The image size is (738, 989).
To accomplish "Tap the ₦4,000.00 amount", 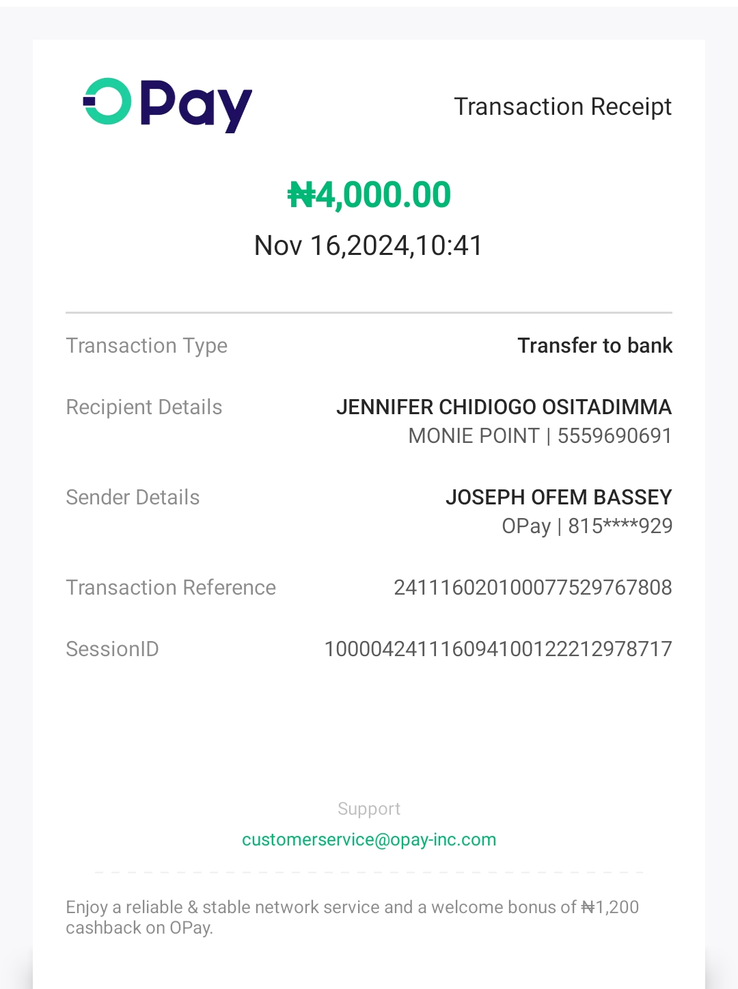I will click(369, 195).
